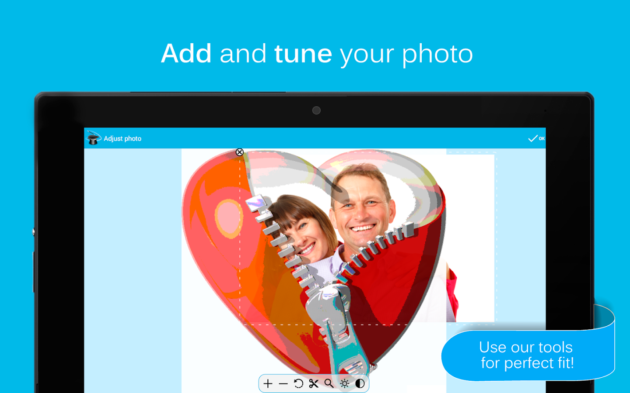This screenshot has width=630, height=393.
Task: Adjust brightness using the sun icon
Action: click(x=345, y=383)
